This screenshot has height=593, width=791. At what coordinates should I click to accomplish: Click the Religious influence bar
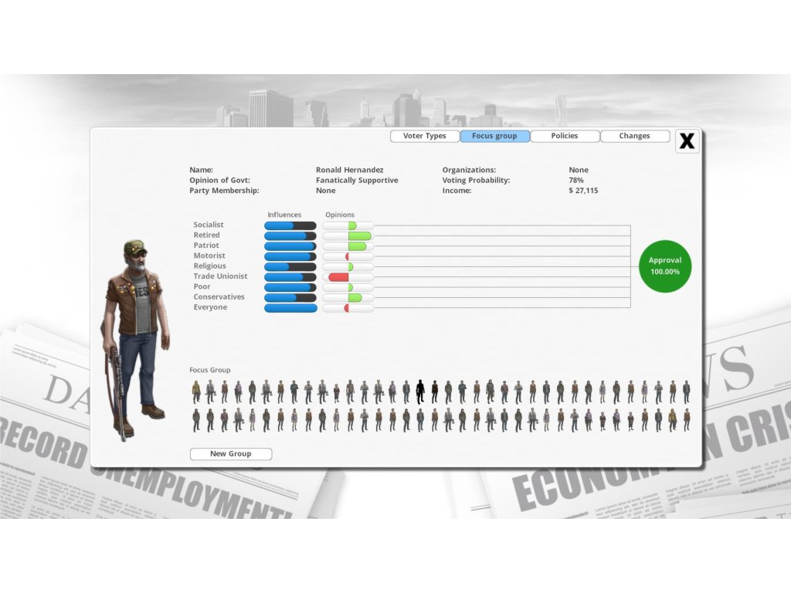click(x=290, y=266)
